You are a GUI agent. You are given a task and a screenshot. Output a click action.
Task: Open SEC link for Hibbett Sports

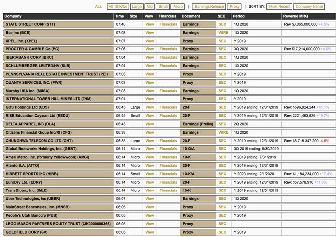[222, 174]
